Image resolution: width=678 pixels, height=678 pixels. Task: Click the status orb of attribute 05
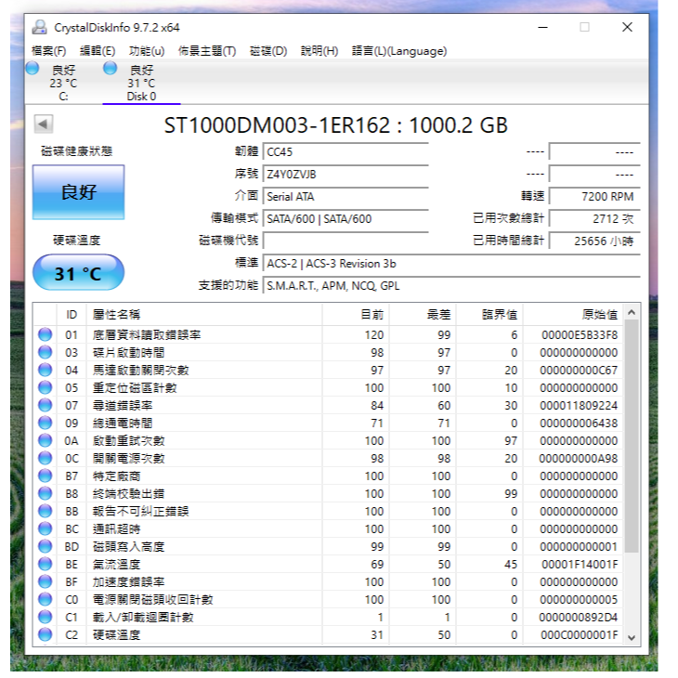[x=45, y=388]
